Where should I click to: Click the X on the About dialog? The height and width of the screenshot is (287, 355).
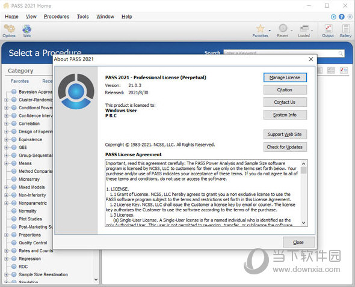(x=311, y=59)
